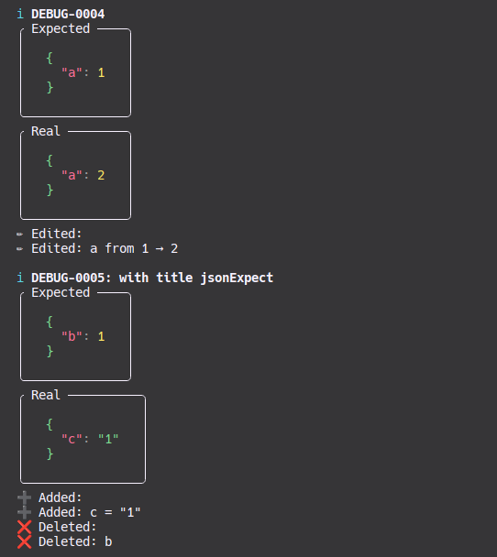Click the "c": "1" line in Real
Viewport: 497px width, 557px height.
tap(90, 439)
